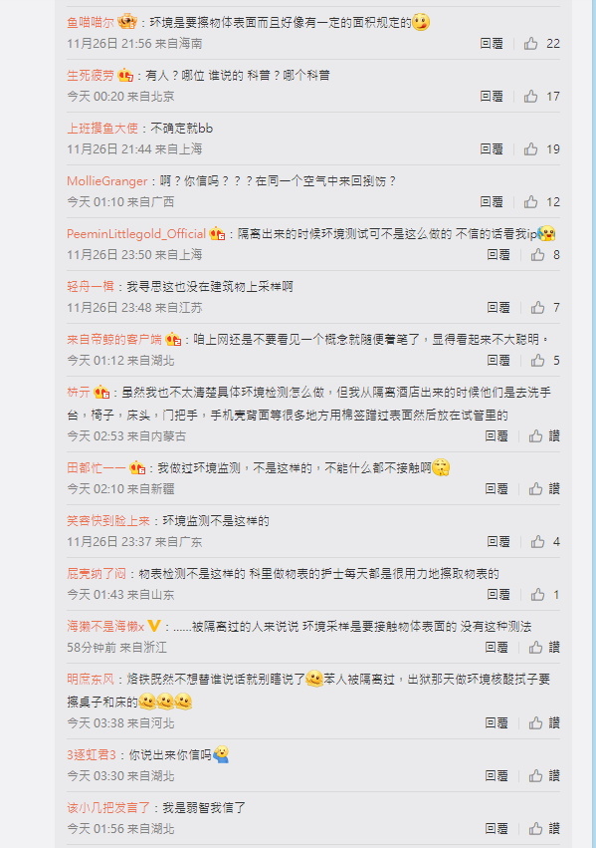Like the comment by 田都忙一一
Screen dimensions: 596x848
click(x=535, y=489)
